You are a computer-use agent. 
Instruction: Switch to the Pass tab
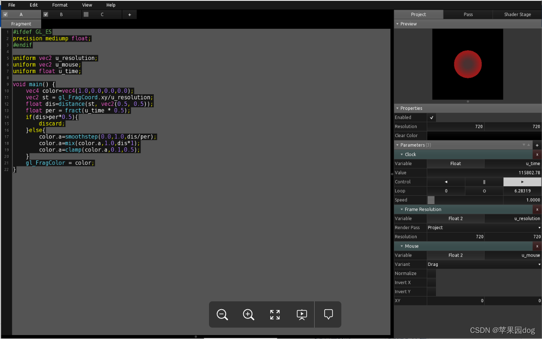pos(468,14)
